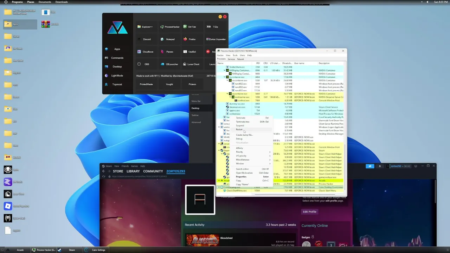Image resolution: width=450 pixels, height=253 pixels.
Task: Open the Places menu in the top panel
Action: 31,2
